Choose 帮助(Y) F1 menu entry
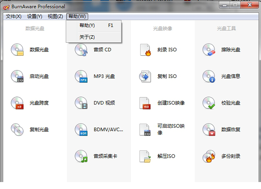 [94, 26]
